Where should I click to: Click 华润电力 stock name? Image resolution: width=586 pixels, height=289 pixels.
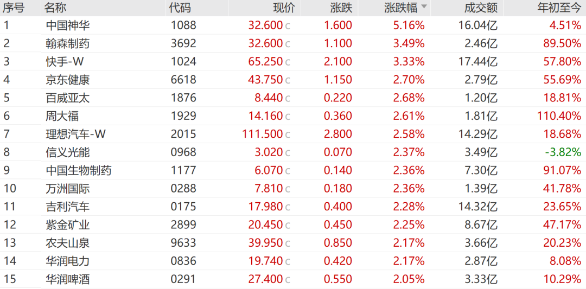tap(68, 261)
